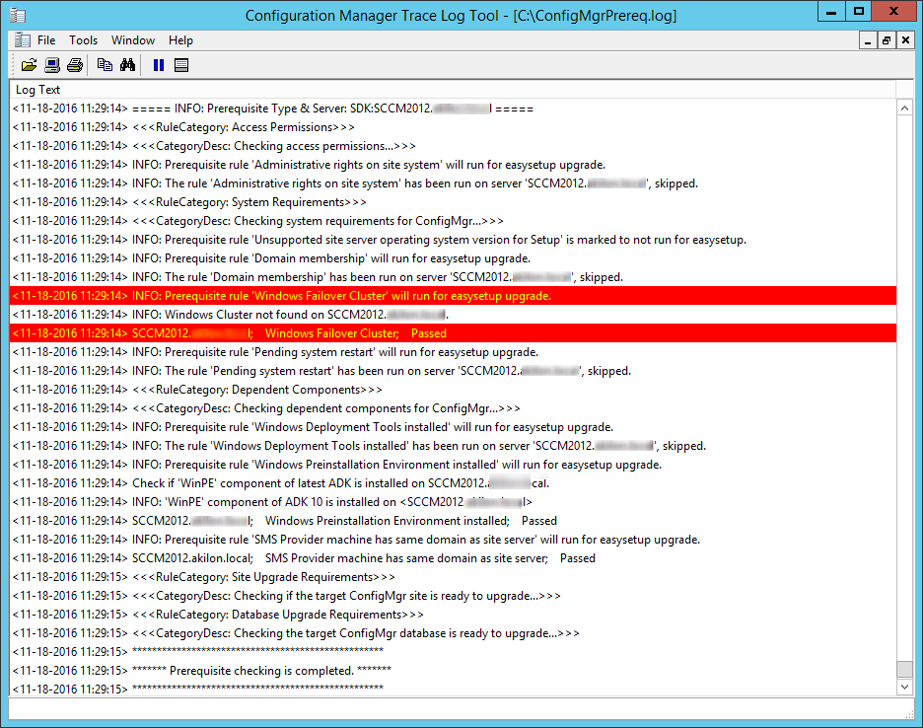Select 'Checking dependent components' line
This screenshot has height=728, width=923.
point(453,408)
